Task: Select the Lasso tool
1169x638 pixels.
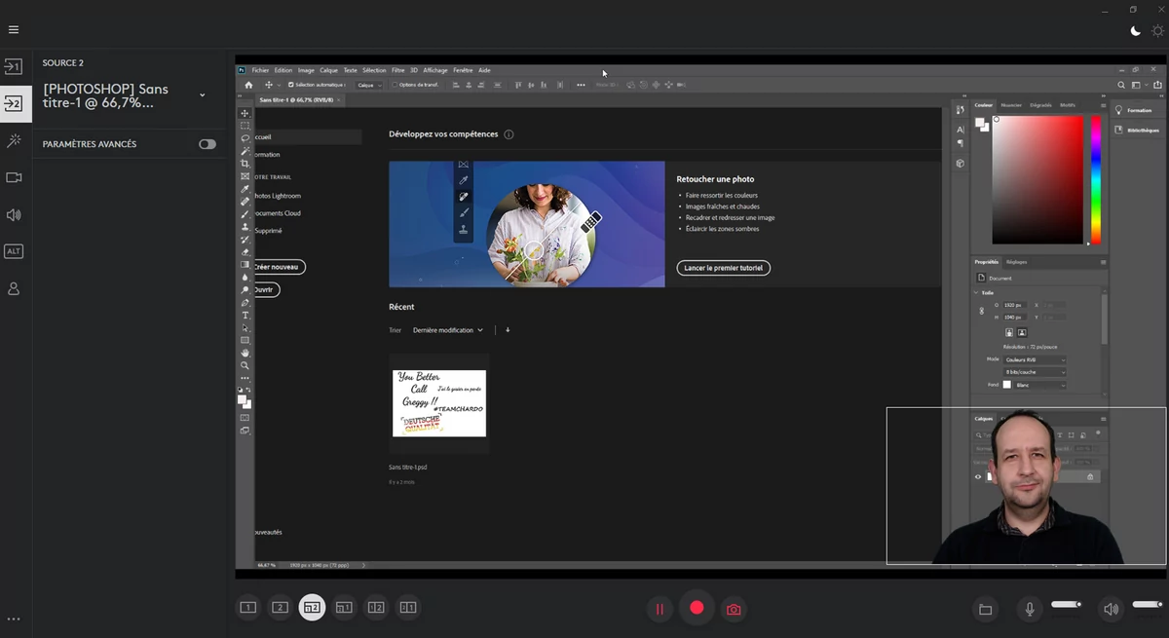Action: tap(245, 138)
